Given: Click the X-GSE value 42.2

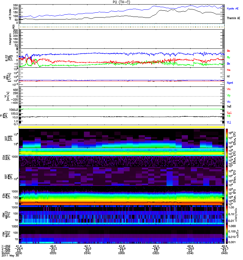Looking at the screenshot, I should [121, 246].
